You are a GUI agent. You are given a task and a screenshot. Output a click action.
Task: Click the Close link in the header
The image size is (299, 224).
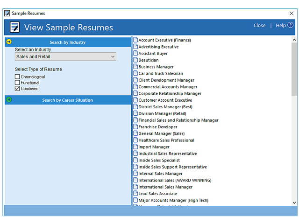[x=259, y=26]
